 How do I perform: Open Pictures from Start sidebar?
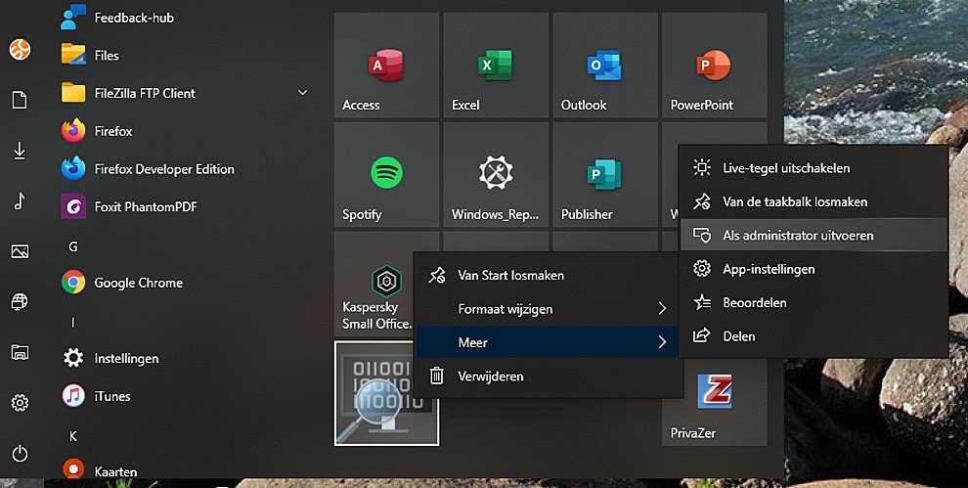click(x=20, y=251)
